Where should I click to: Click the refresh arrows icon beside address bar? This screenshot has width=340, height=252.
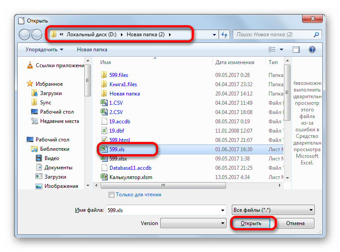[224, 34]
